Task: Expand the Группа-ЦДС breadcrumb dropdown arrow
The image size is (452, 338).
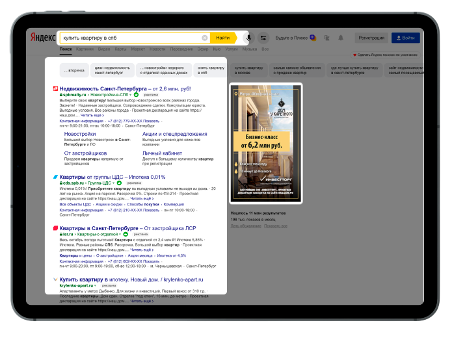Action: coord(114,183)
